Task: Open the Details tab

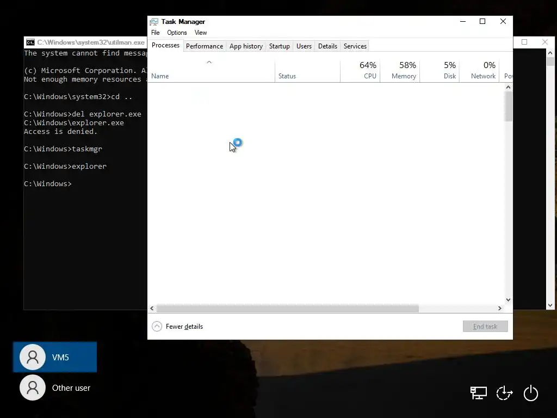Action: [x=327, y=46]
